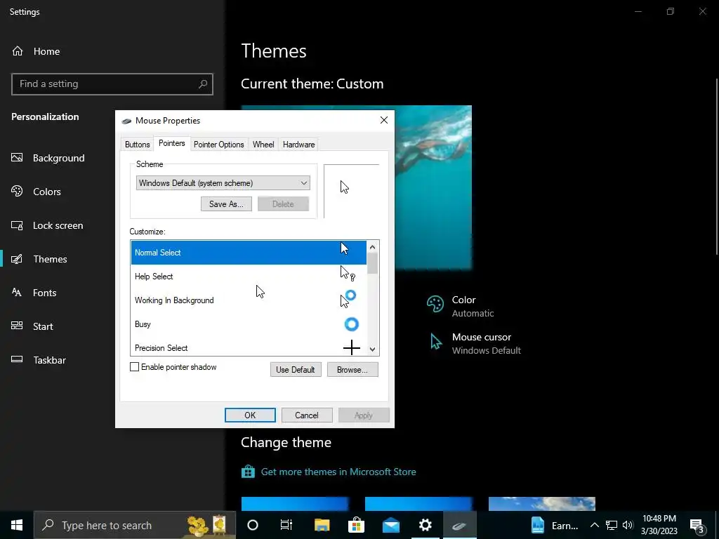
Task: Switch to the Pointers tab
Action: [171, 143]
